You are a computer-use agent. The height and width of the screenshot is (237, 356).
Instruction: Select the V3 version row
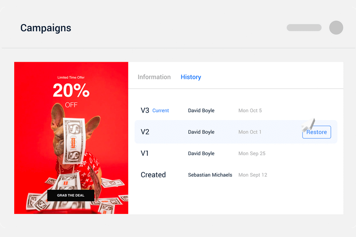click(145, 110)
